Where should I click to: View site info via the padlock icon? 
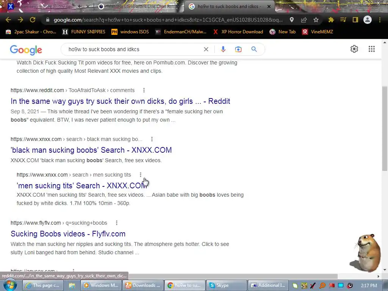tap(48, 20)
